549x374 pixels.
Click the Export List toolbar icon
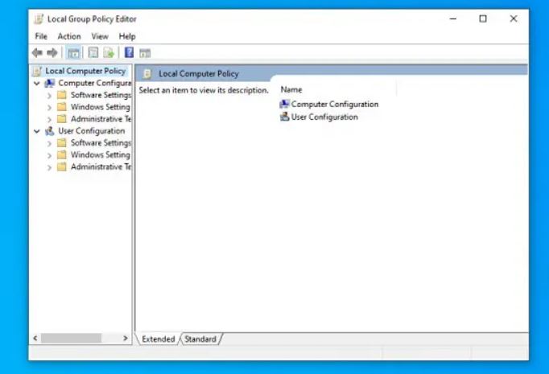point(109,53)
